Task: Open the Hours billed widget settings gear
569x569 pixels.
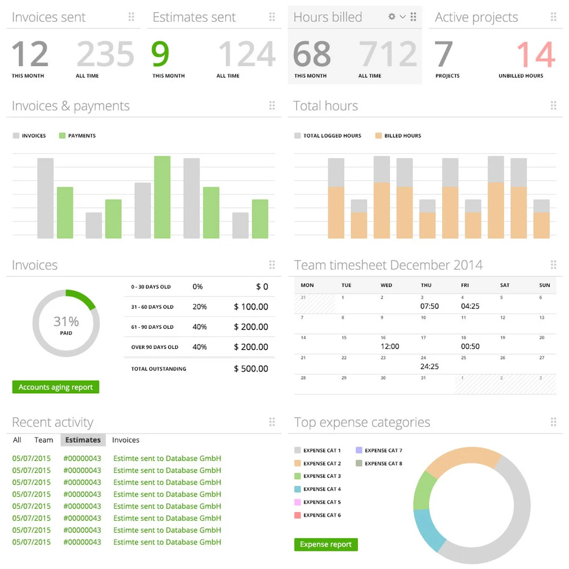Action: tap(391, 17)
